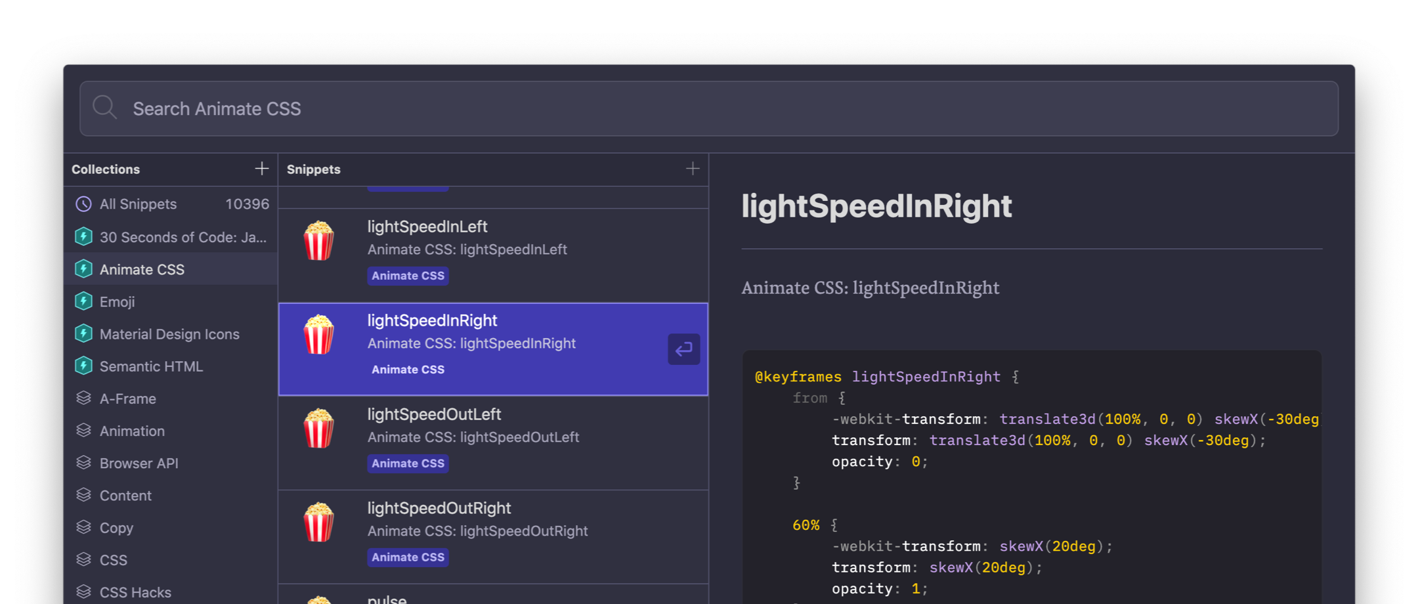1418x604 pixels.
Task: Click the plus icon to add snippet
Action: pyautogui.click(x=692, y=169)
